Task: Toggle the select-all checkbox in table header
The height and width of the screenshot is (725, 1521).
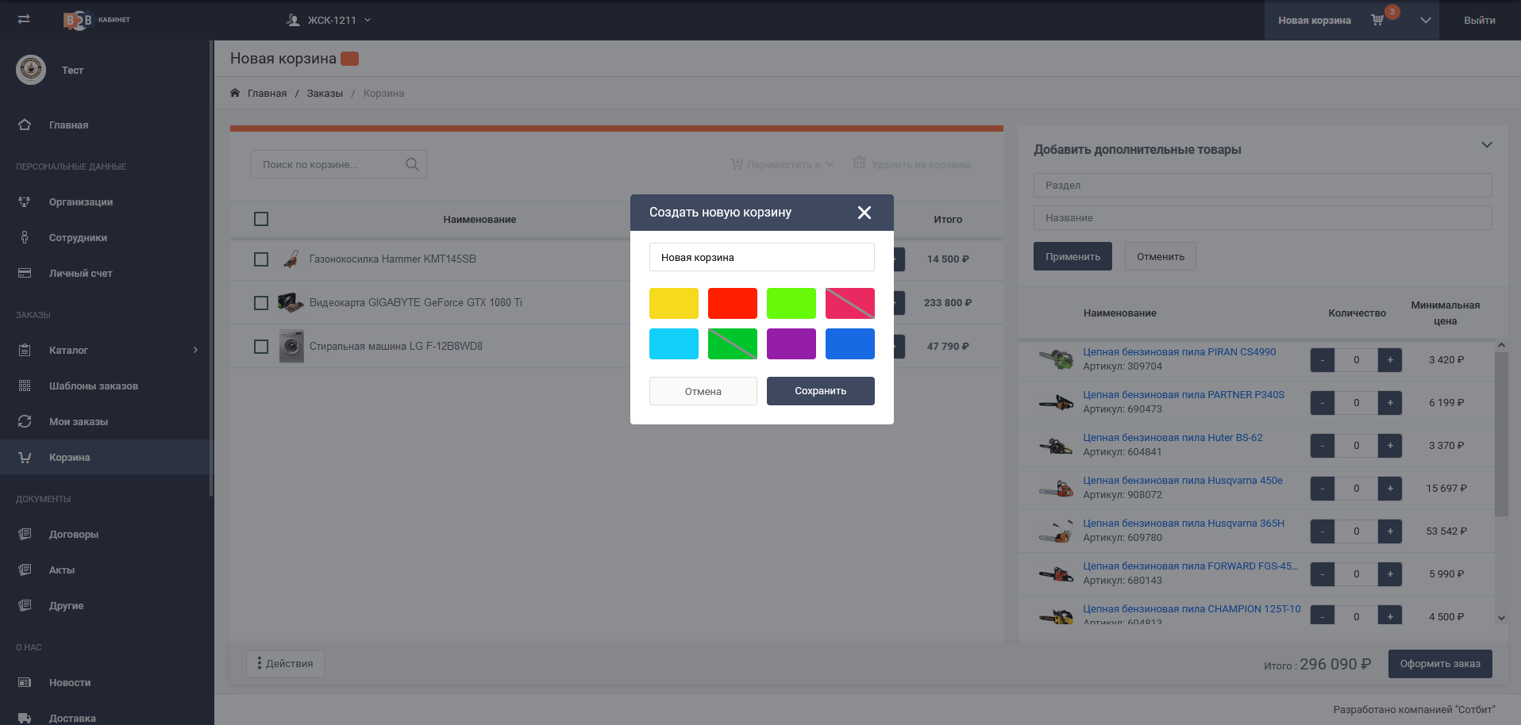Action: 261,219
